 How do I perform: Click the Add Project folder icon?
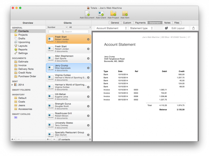tap(113, 13)
